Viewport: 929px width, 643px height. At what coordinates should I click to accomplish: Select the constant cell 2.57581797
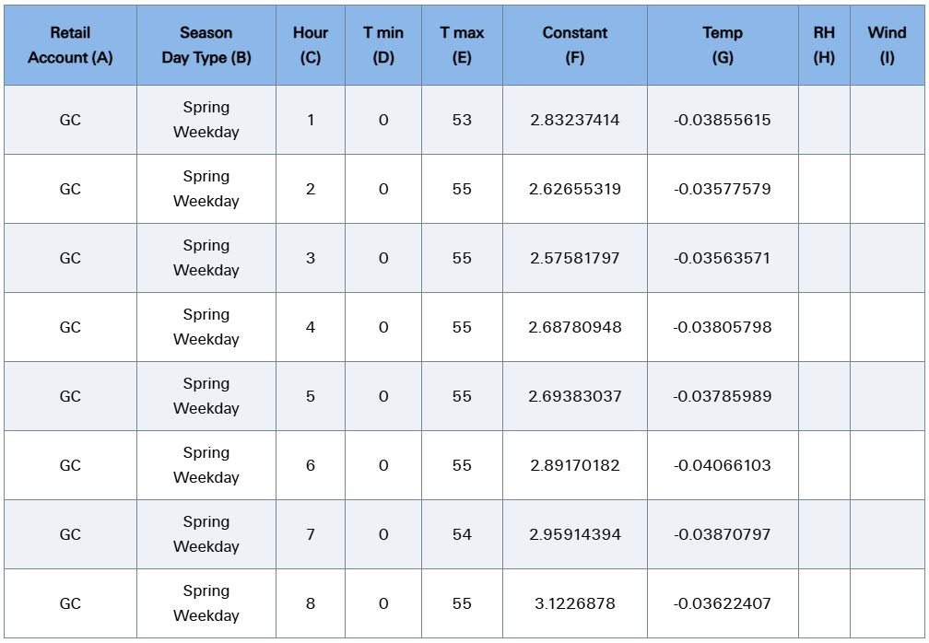[x=575, y=258]
